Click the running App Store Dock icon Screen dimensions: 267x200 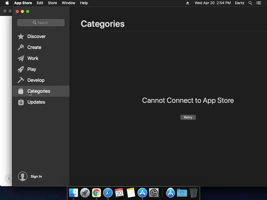[x=142, y=193]
